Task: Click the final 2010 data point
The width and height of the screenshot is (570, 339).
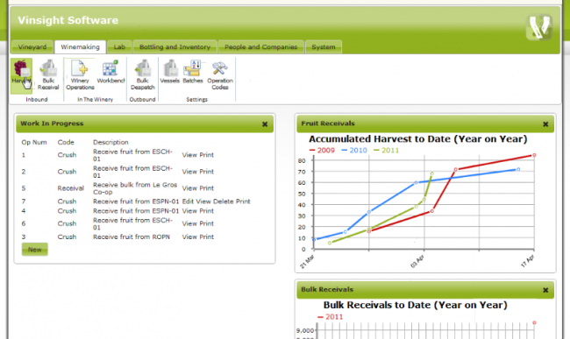Action: tap(518, 169)
